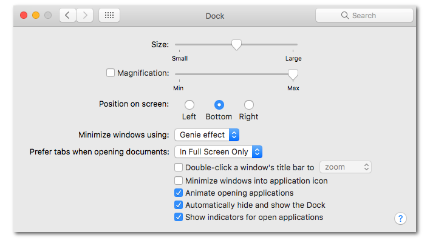Click the forward navigation arrow
Viewport: 430px width, 246px height.
coord(84,15)
